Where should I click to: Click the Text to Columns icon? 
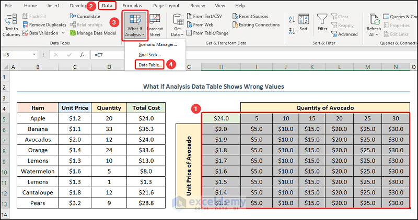(x=11, y=20)
